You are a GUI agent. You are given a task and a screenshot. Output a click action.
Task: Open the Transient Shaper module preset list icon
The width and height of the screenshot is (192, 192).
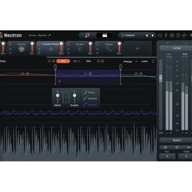coord(39,49)
